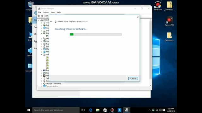Show hidden system tray icons
The image size is (202, 113).
150,110
